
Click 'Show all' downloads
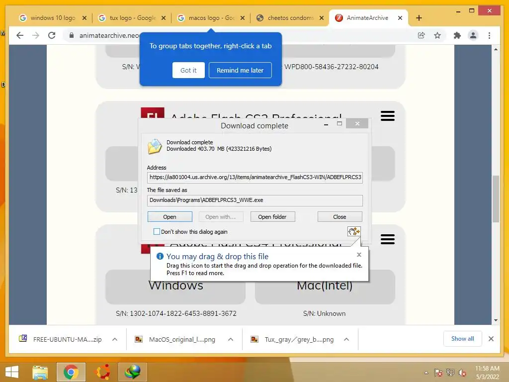[463, 339]
